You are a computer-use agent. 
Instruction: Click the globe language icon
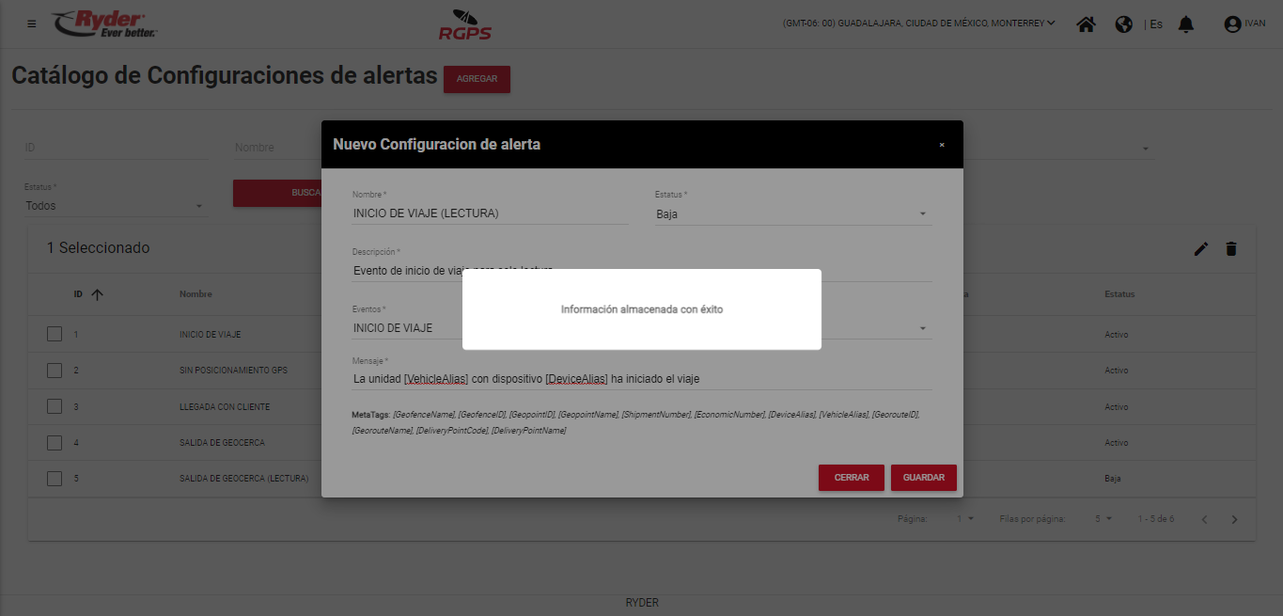pyautogui.click(x=1123, y=24)
